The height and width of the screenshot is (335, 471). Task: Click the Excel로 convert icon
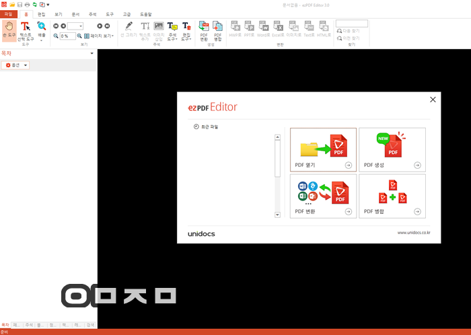click(x=278, y=30)
